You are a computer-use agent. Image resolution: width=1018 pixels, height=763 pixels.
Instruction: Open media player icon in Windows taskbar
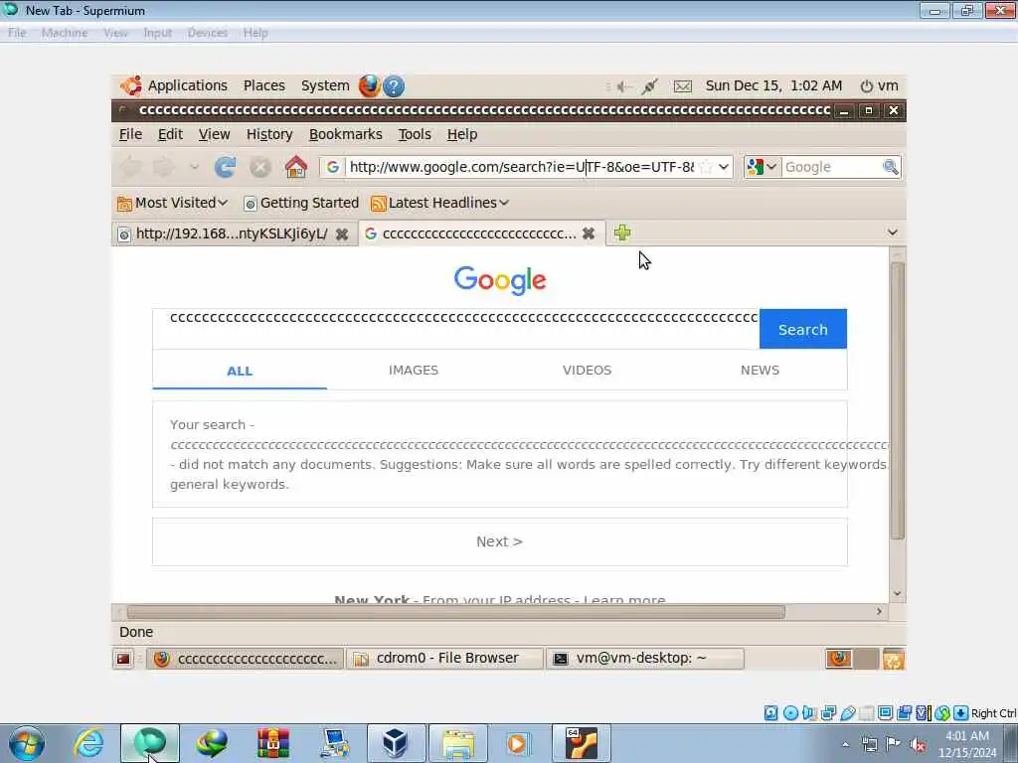tap(517, 743)
